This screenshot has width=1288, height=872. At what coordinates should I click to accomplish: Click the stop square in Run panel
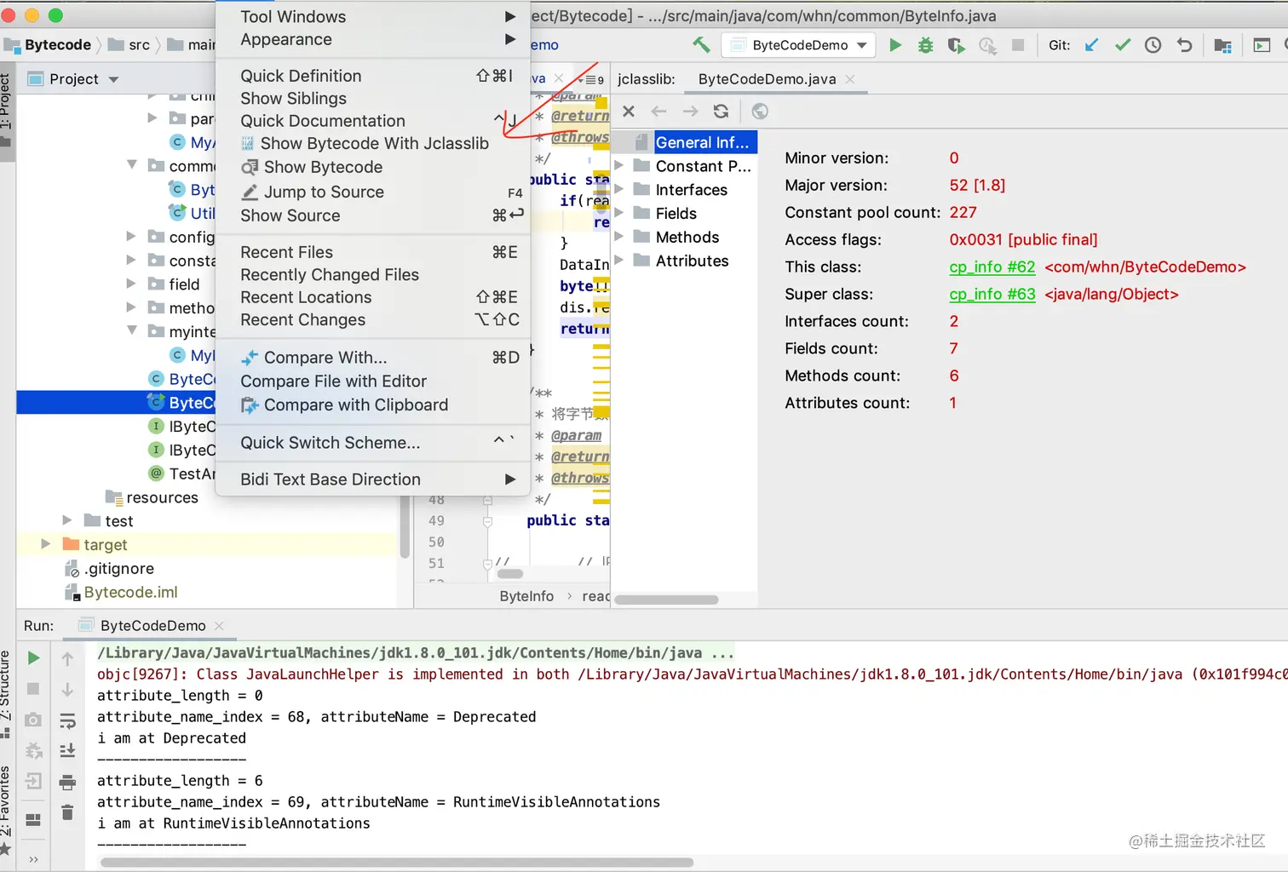pyautogui.click(x=33, y=689)
